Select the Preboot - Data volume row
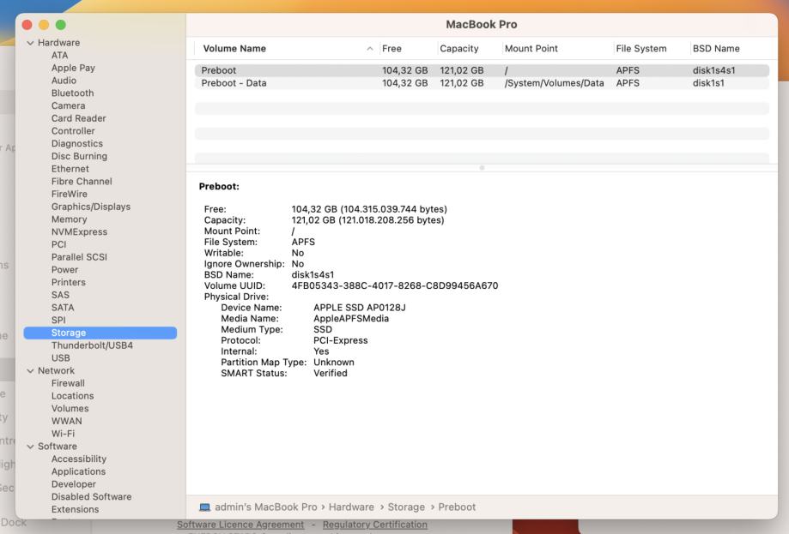Screen dimensions: 789x534 (x=482, y=83)
